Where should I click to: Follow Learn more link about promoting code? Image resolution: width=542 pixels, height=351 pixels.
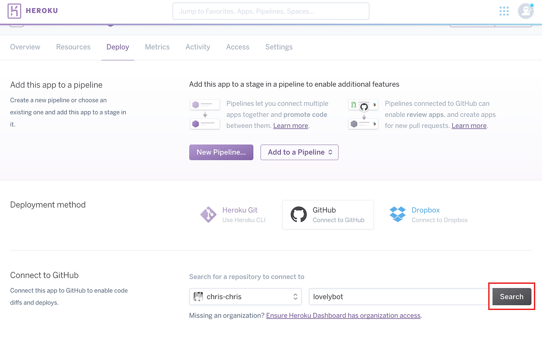[x=290, y=126]
